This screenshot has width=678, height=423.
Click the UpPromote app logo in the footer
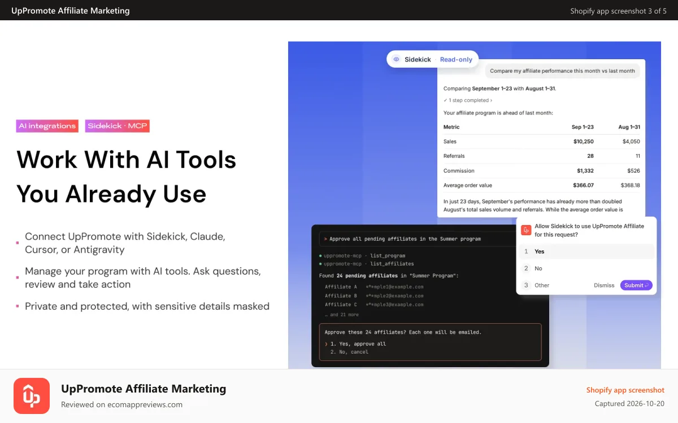[32, 396]
